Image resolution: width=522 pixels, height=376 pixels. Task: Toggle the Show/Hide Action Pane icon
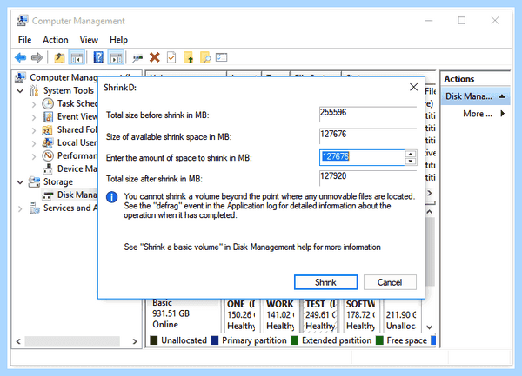pyautogui.click(x=116, y=58)
